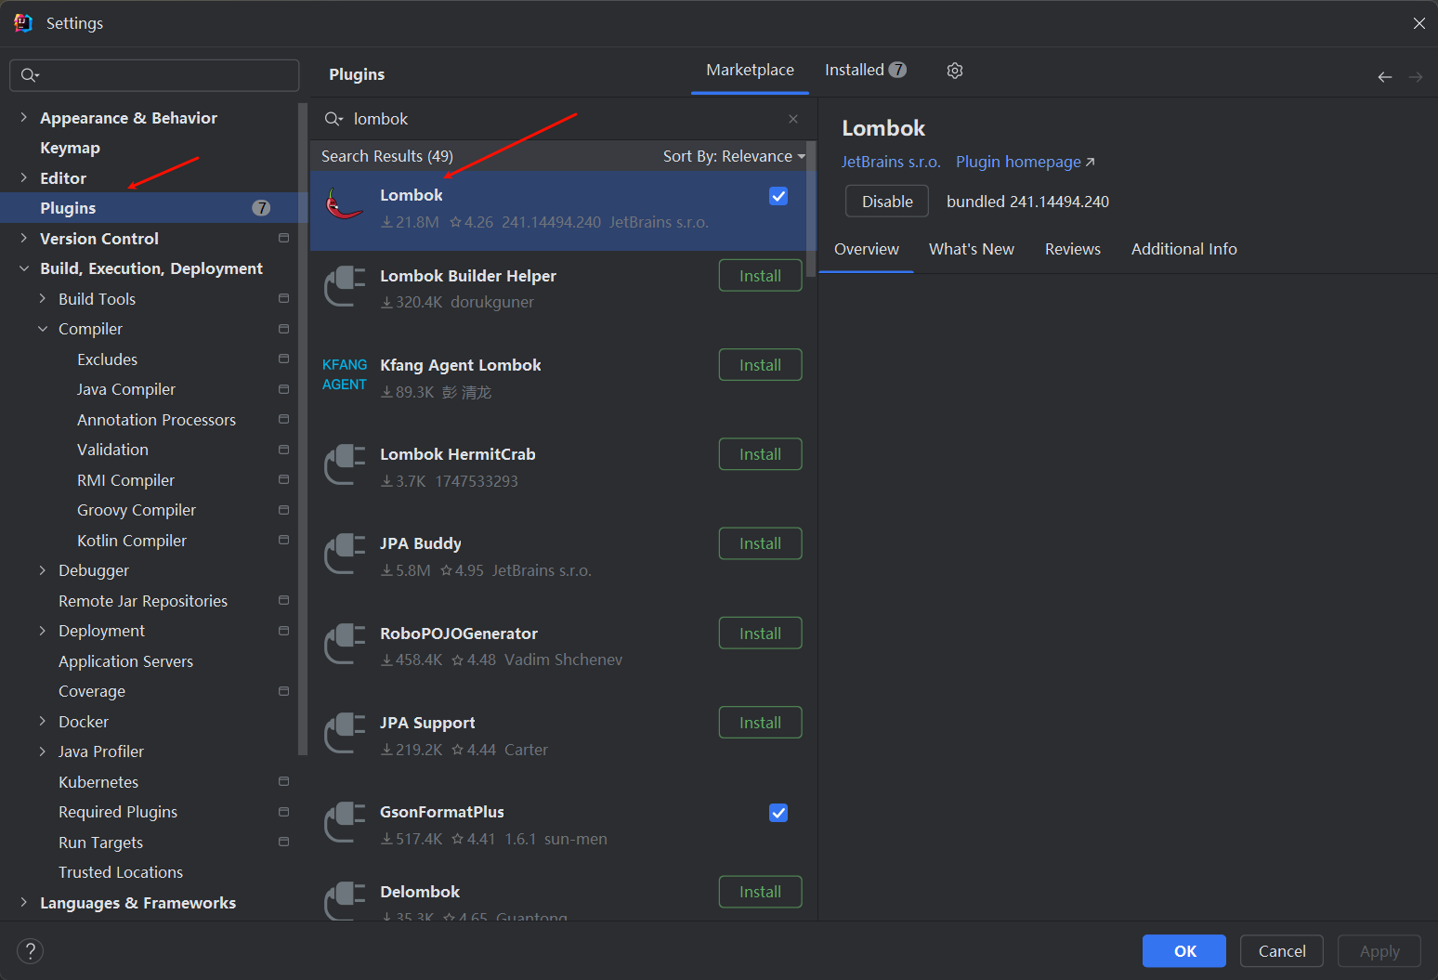Click the Java Compiler project-level icon
Image resolution: width=1438 pixels, height=980 pixels.
[283, 389]
